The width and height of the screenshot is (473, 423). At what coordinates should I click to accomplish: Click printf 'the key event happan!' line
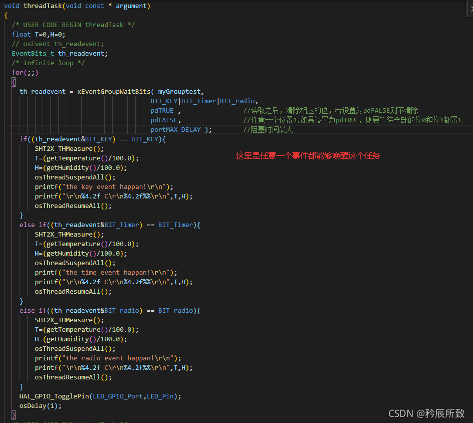104,187
